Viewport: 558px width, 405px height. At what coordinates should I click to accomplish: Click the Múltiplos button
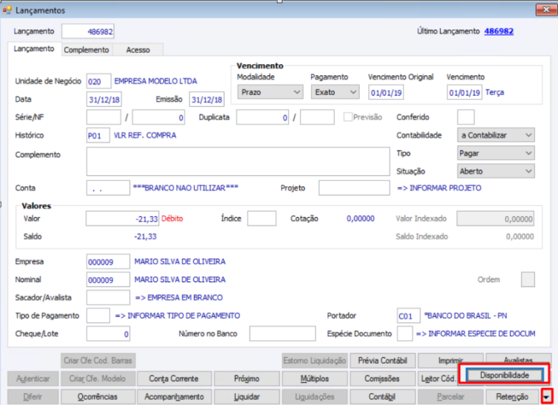(315, 378)
